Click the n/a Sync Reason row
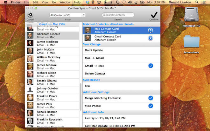The image size is (210, 131). (x=122, y=86)
